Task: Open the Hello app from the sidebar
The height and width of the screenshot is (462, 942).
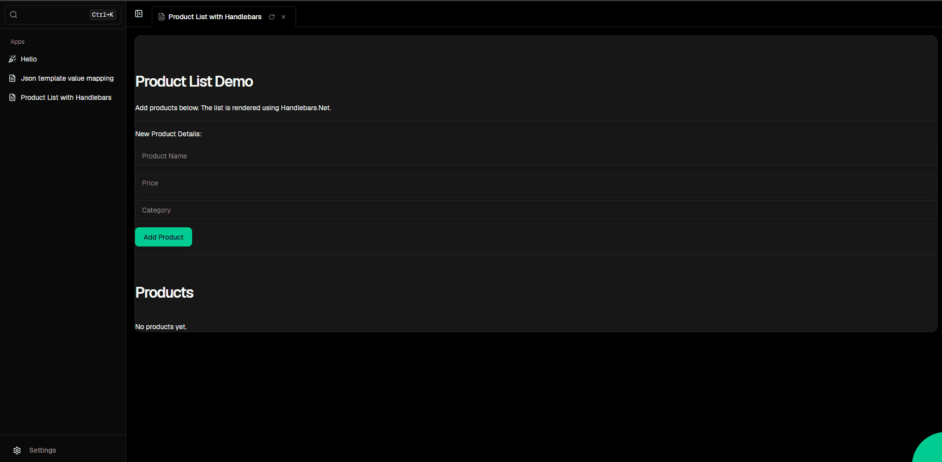Action: pos(29,59)
